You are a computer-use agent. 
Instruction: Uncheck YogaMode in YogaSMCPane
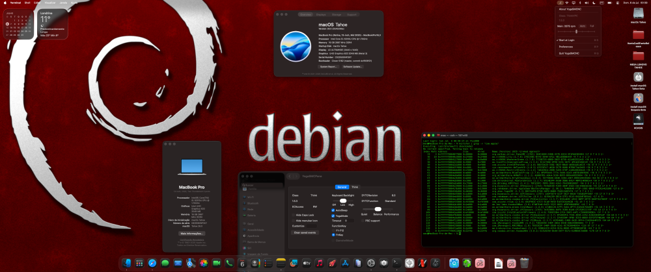tap(333, 216)
